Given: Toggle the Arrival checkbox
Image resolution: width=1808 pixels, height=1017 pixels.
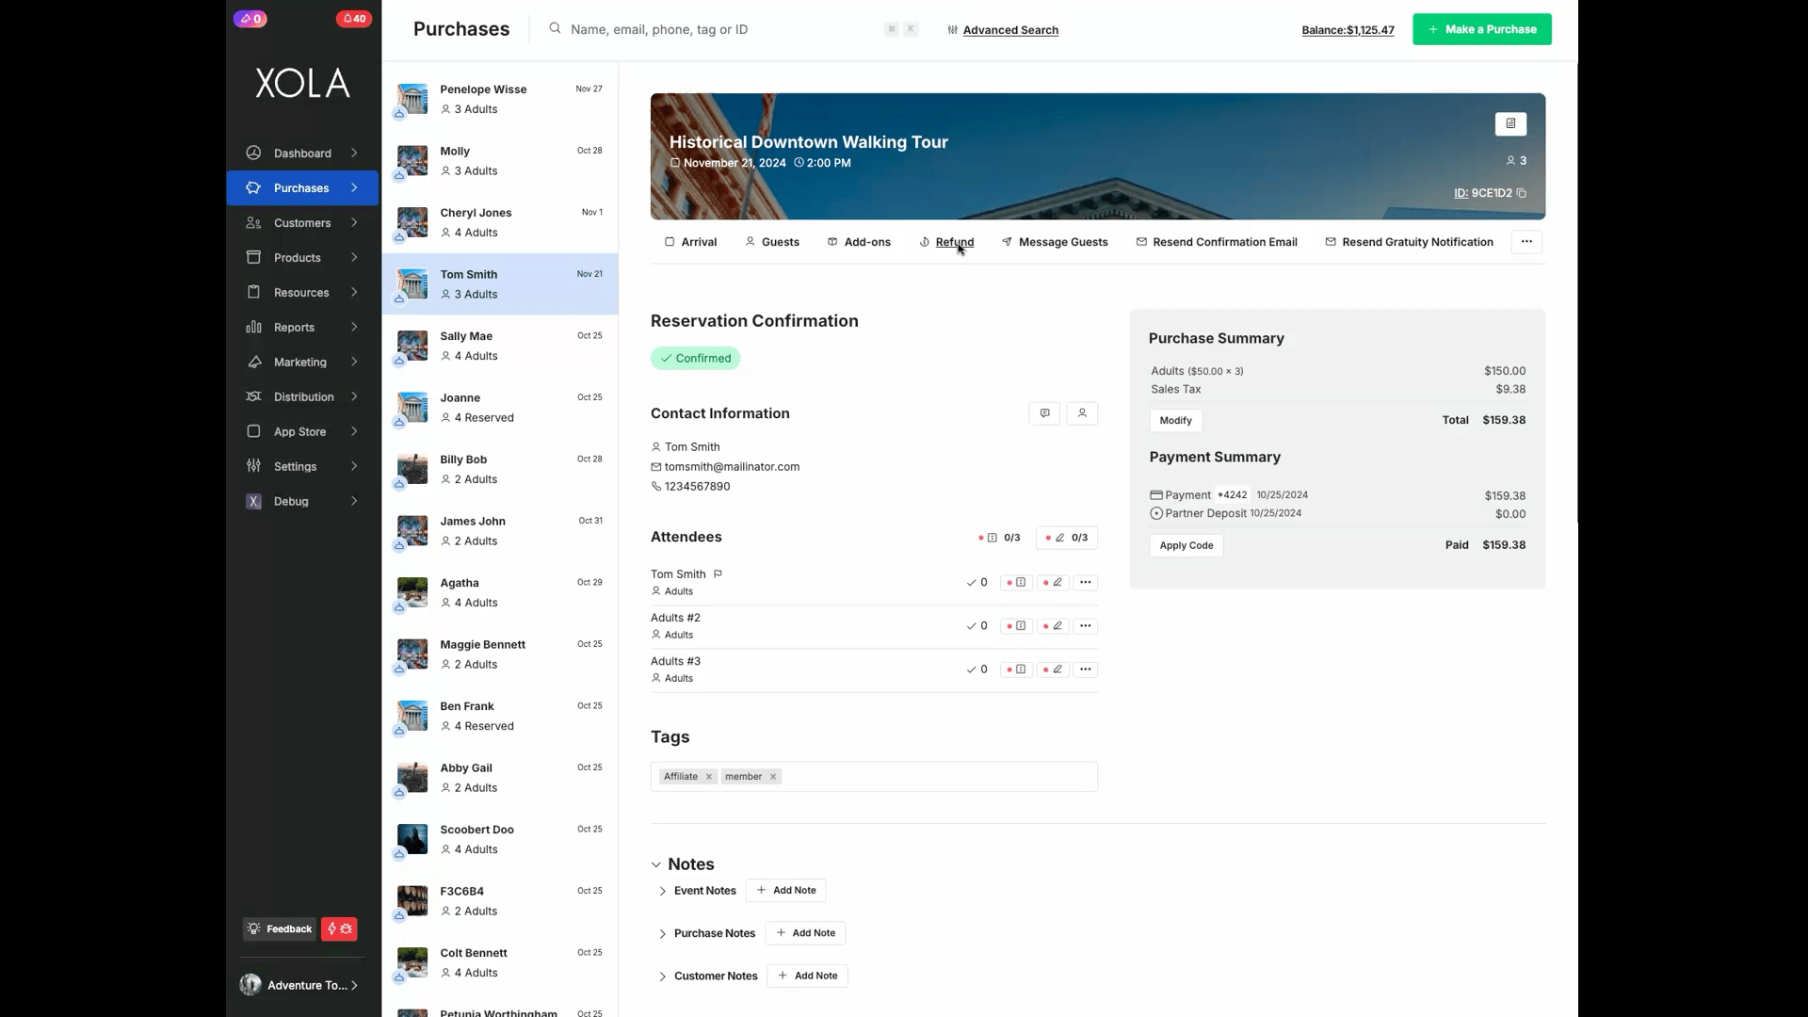Looking at the screenshot, I should pos(670,242).
